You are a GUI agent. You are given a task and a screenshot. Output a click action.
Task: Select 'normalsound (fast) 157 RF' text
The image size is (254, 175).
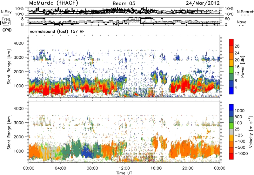coord(57,31)
